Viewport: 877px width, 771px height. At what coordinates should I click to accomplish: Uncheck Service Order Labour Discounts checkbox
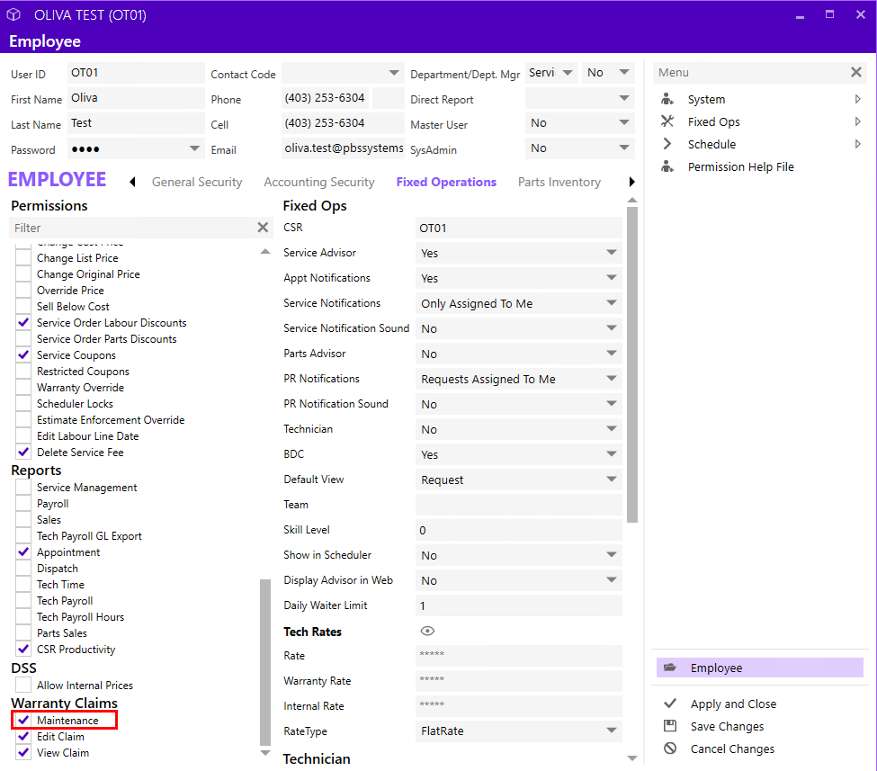tap(22, 322)
